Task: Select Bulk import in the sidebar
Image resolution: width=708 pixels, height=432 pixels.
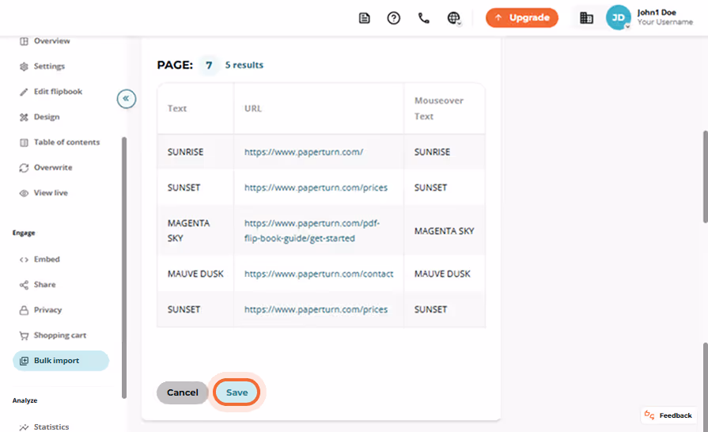Action: [x=61, y=361]
